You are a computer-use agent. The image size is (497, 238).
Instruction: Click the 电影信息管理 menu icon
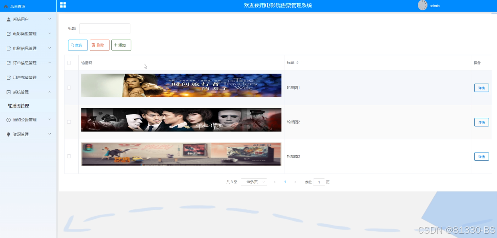pyautogui.click(x=9, y=49)
